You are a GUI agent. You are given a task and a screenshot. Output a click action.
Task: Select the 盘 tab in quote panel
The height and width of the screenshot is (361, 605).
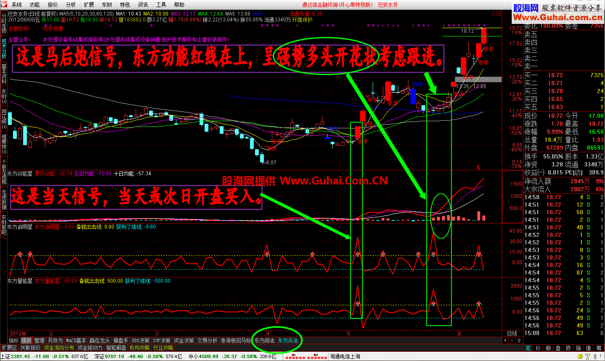click(x=558, y=348)
